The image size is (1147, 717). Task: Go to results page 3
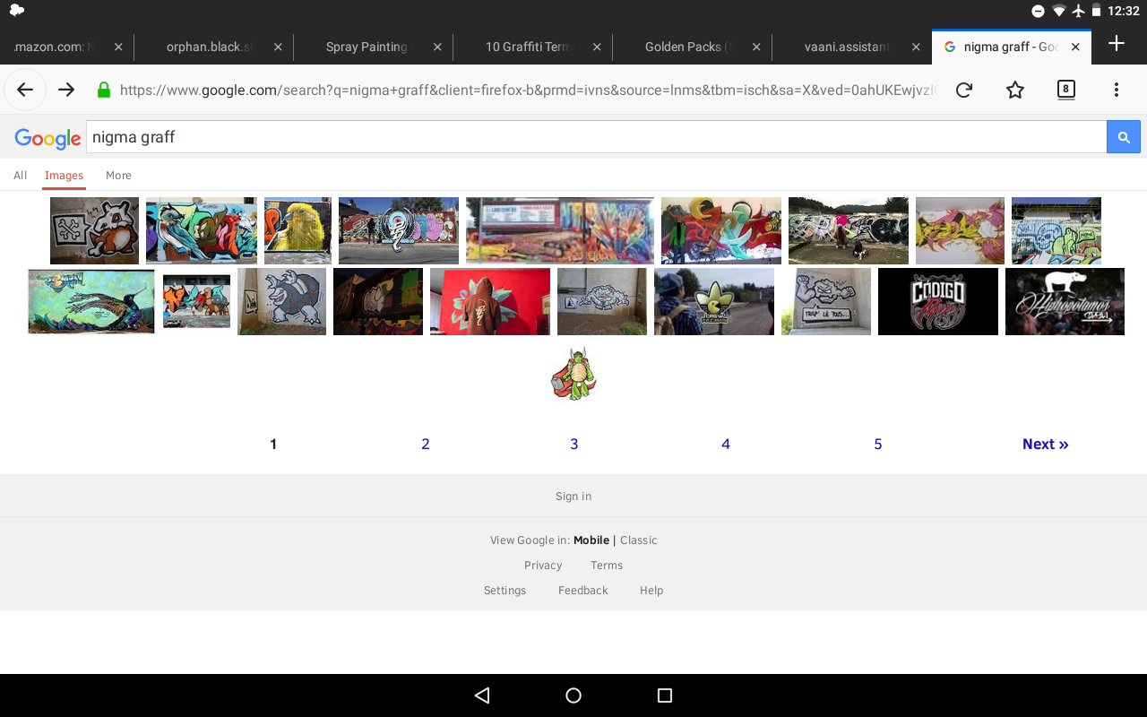pos(574,444)
